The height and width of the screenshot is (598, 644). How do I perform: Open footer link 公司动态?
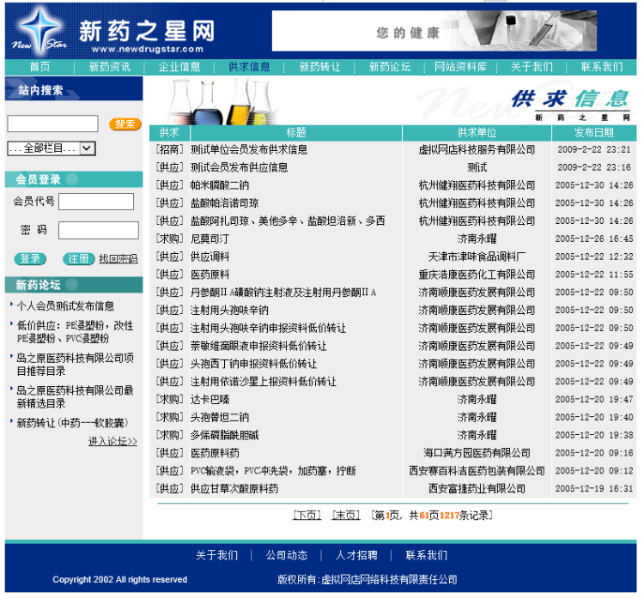pyautogui.click(x=287, y=555)
